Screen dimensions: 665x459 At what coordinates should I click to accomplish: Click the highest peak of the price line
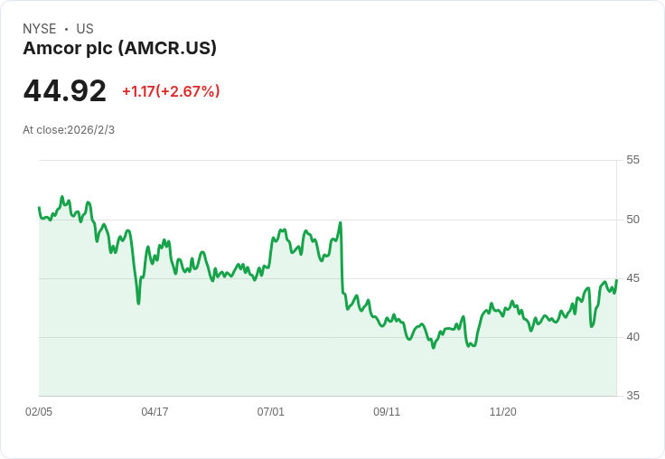(61, 196)
